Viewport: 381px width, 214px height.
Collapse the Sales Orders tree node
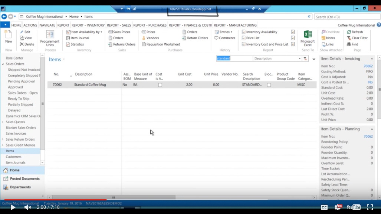3,64
